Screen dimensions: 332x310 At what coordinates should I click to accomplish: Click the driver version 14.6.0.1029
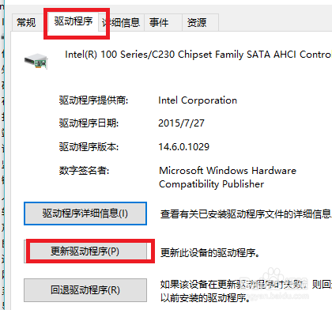click(x=184, y=147)
